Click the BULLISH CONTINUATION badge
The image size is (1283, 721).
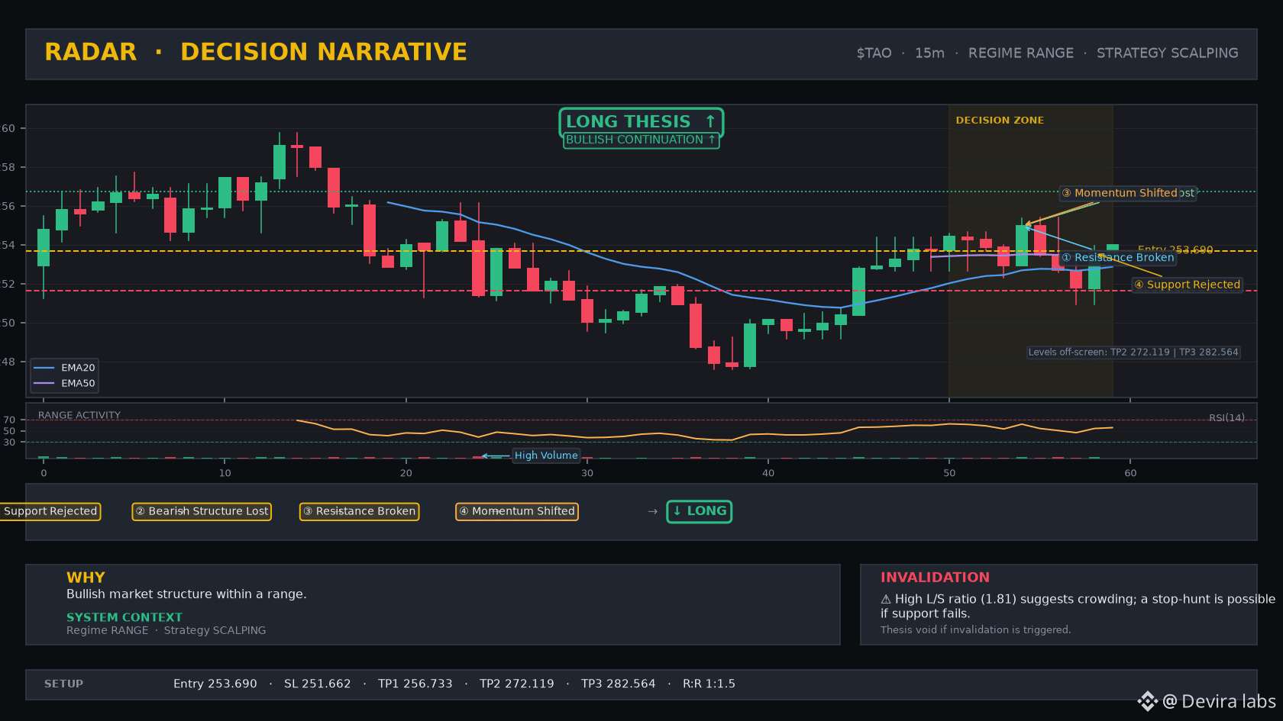[x=641, y=140]
